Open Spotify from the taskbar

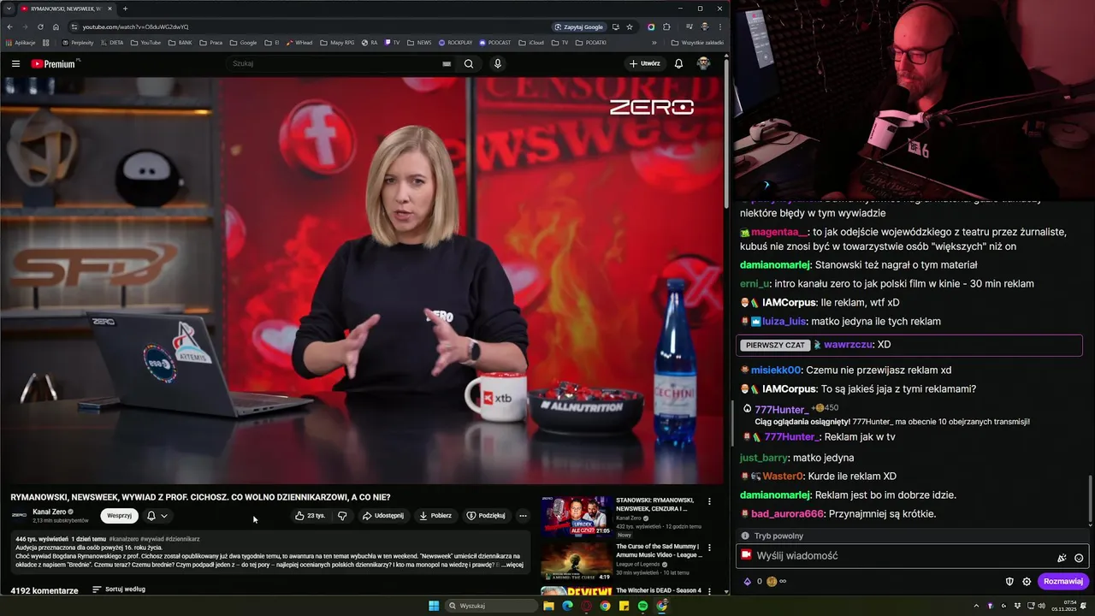pos(642,606)
